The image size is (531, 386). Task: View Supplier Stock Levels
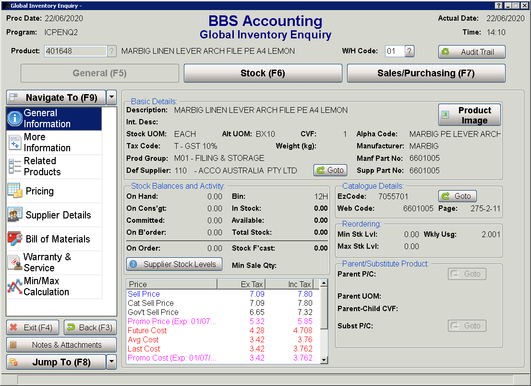pyautogui.click(x=174, y=264)
